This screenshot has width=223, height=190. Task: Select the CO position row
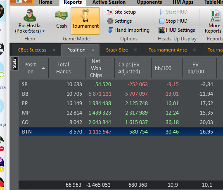click(121, 122)
